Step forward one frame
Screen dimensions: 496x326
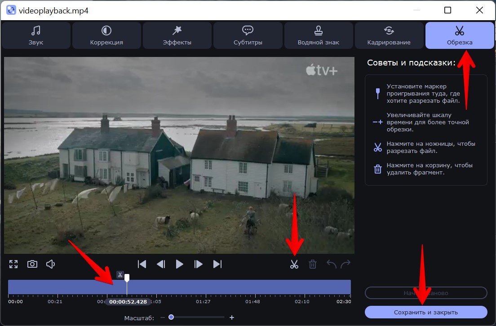click(x=198, y=264)
